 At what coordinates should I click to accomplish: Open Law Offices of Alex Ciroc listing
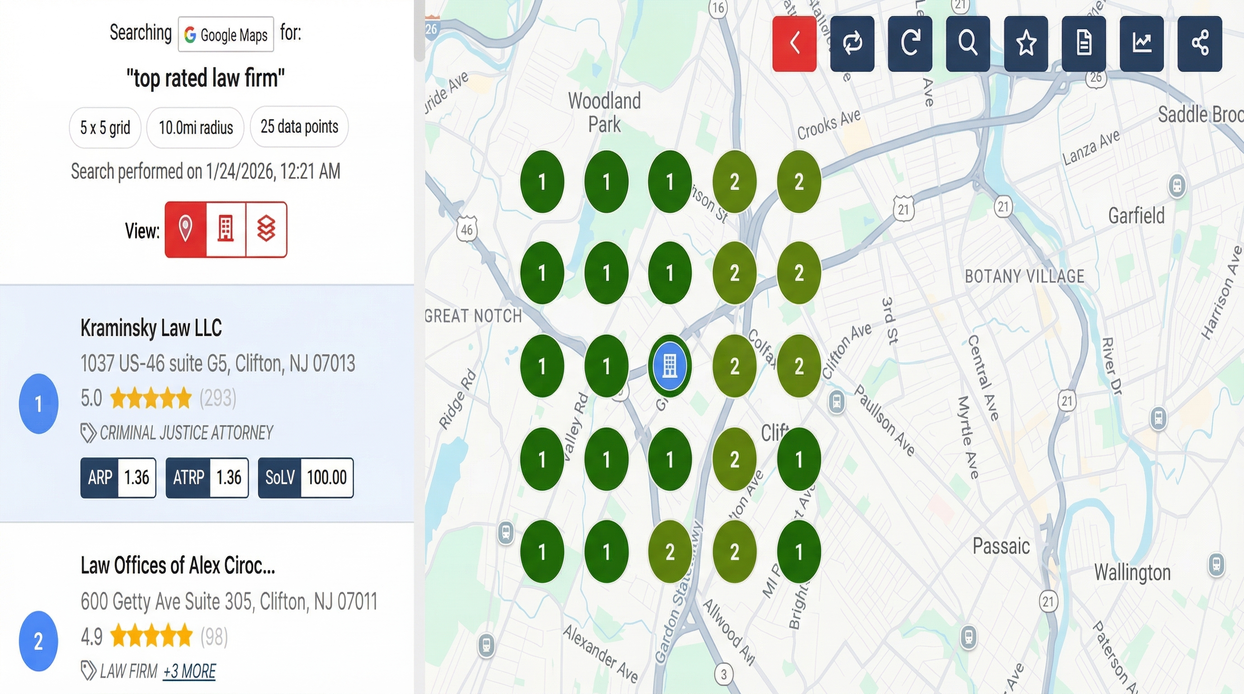tap(178, 566)
